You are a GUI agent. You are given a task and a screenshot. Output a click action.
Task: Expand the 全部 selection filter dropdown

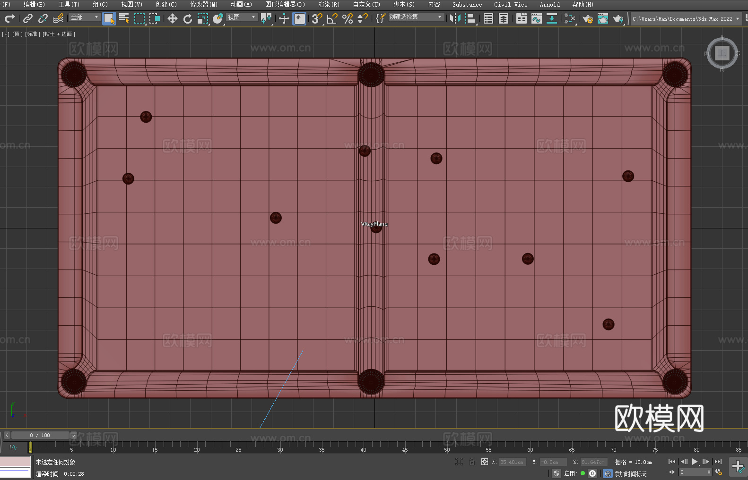[85, 17]
